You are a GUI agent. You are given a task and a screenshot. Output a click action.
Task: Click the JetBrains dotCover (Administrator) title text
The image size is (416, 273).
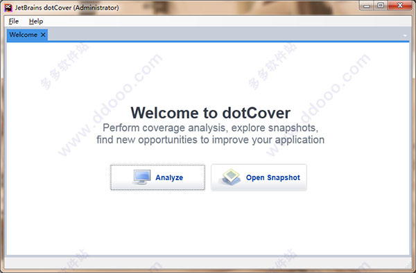coord(67,8)
